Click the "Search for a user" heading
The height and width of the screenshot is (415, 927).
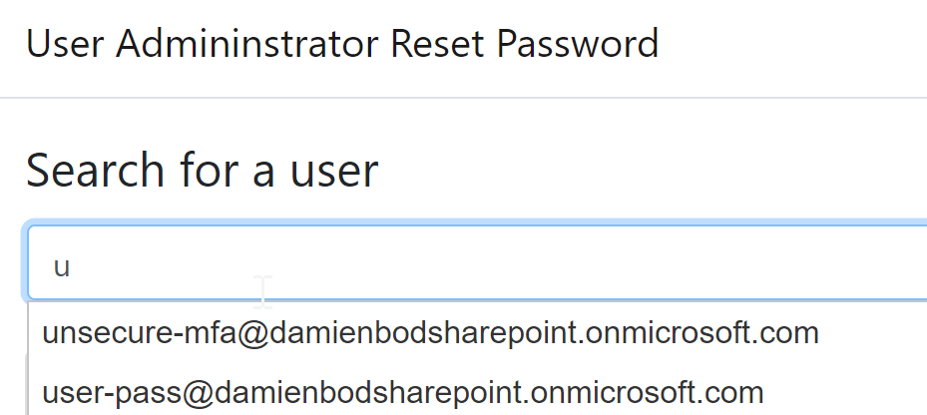point(203,170)
